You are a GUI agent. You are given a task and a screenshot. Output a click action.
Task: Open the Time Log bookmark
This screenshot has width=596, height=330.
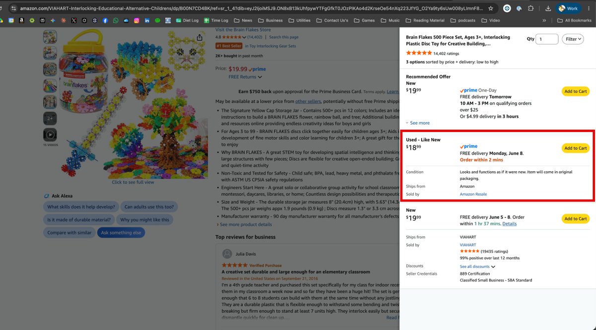216,20
